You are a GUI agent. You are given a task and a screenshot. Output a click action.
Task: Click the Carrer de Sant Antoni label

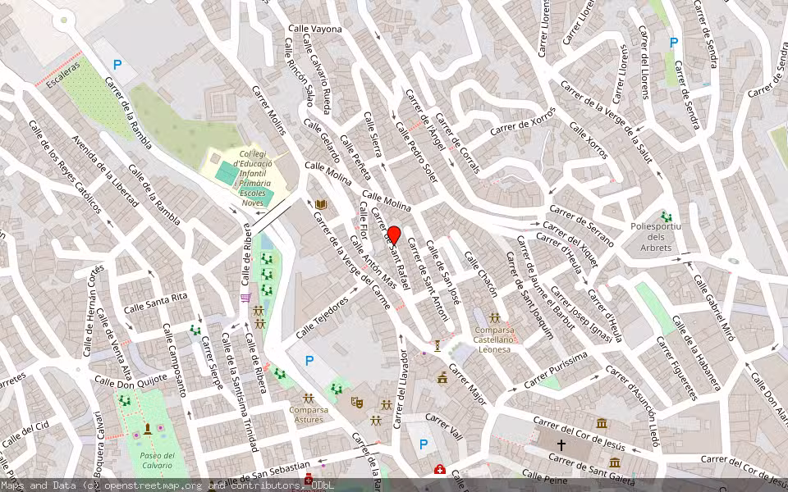click(x=428, y=279)
